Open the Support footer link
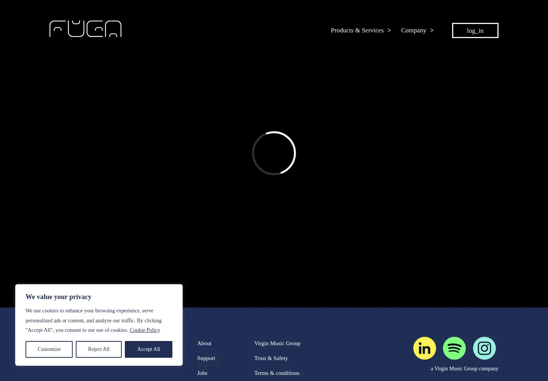 pos(206,358)
